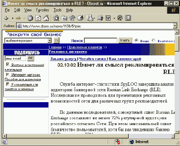The width and height of the screenshot is (180, 146).
Task: Toggle 'Вестник электронной коммерции' checkbox
Action: (8, 64)
